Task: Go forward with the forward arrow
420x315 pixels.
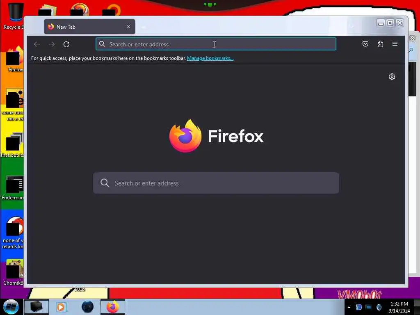Action: (52, 44)
